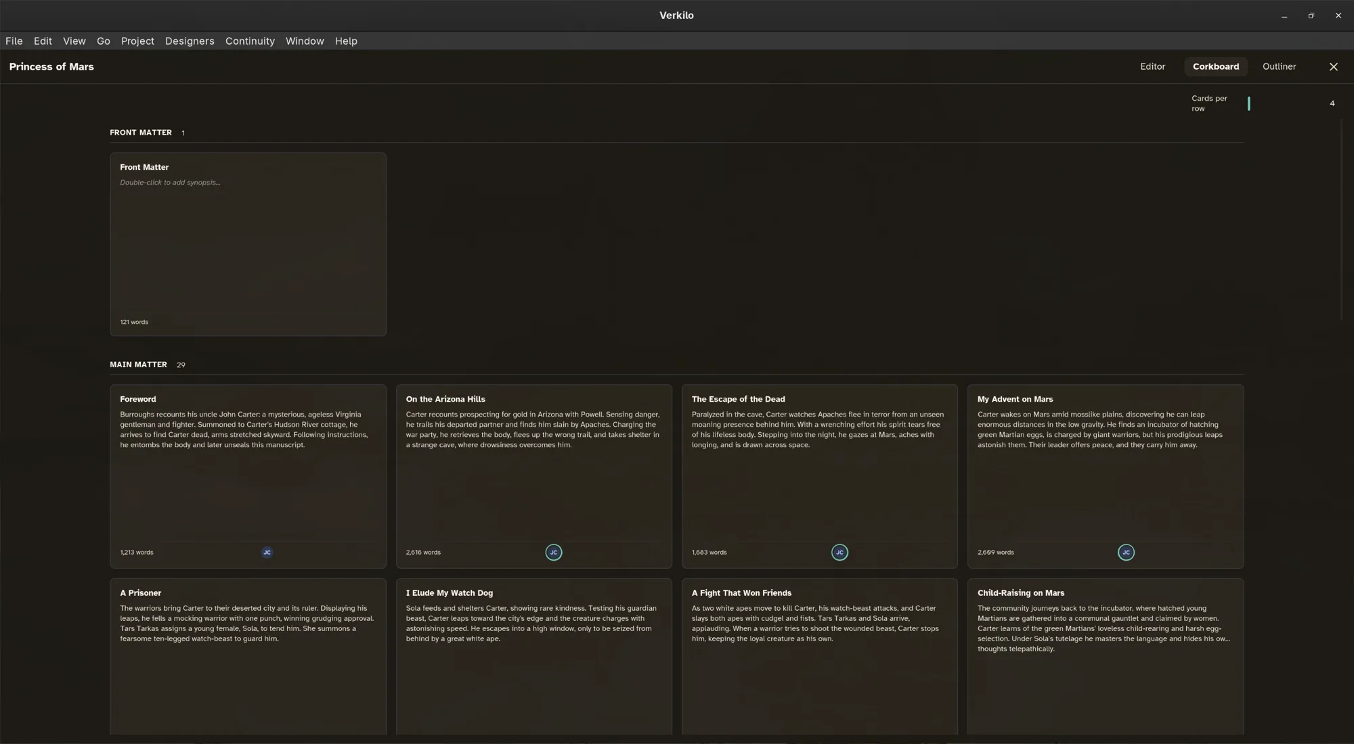Select the My Advent on Mars card
This screenshot has width=1354, height=744.
(1106, 476)
